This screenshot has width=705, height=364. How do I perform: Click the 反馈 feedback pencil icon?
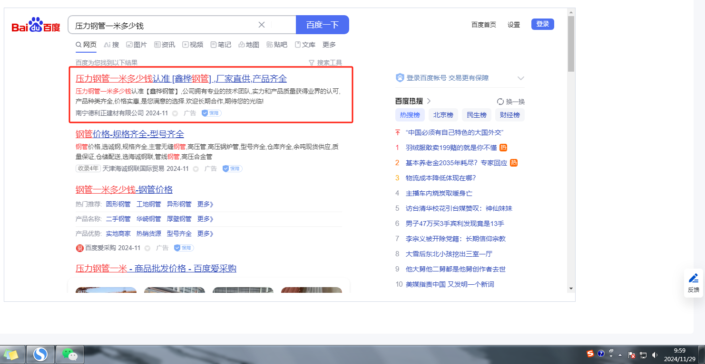point(694,278)
